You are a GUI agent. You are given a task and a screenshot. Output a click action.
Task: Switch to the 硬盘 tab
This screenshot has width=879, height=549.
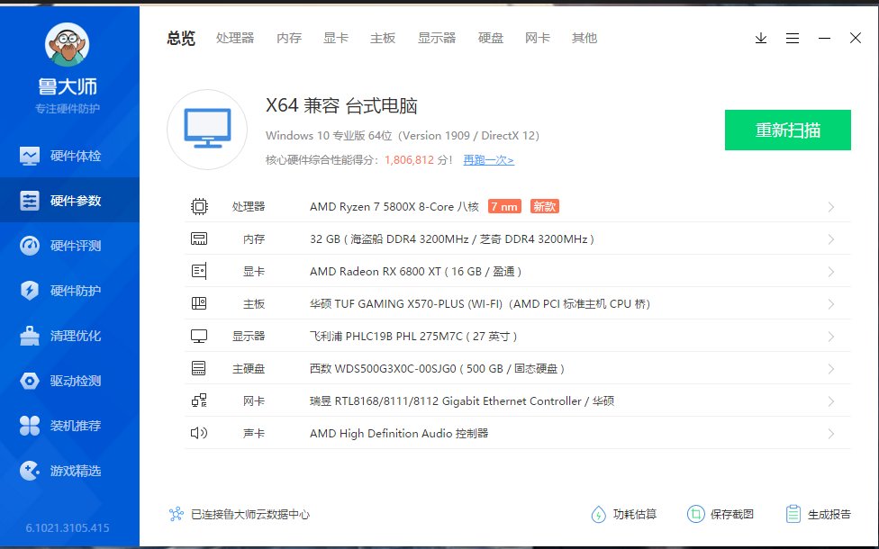[x=491, y=38]
